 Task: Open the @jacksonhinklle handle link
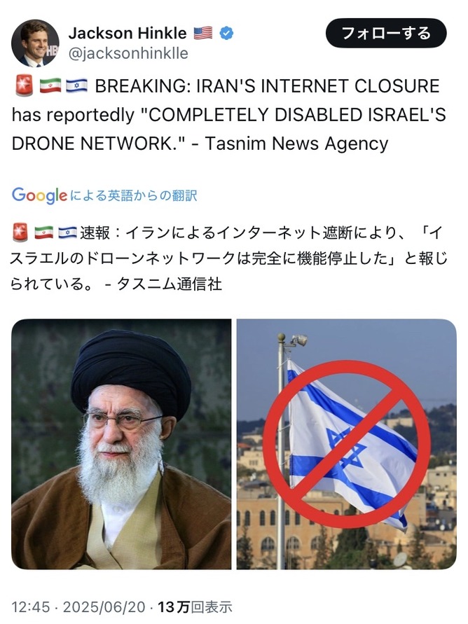click(128, 53)
